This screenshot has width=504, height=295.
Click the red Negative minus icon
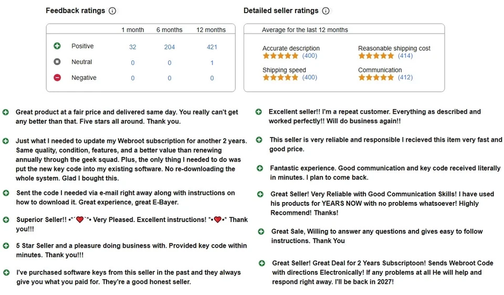pos(57,78)
